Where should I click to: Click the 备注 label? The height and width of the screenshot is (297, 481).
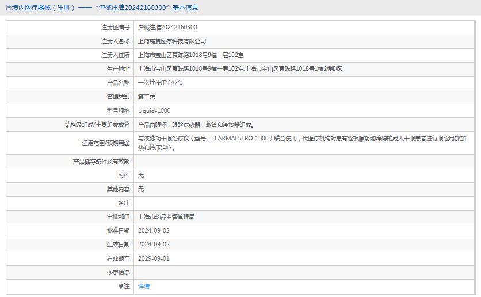point(124,203)
